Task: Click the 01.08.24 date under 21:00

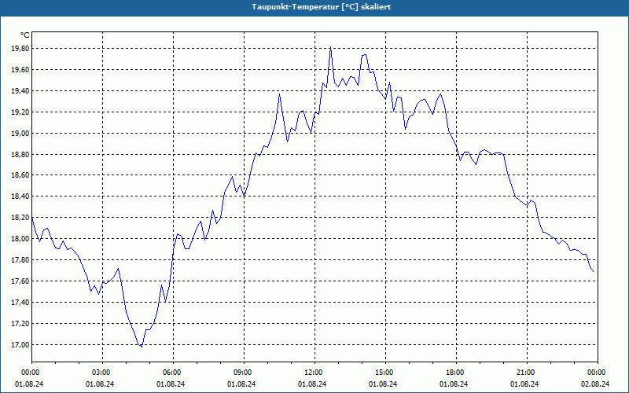Action: (x=525, y=384)
